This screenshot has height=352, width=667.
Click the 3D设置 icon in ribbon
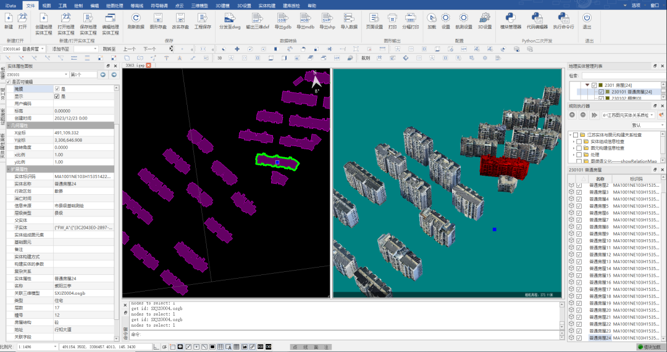[x=486, y=18]
